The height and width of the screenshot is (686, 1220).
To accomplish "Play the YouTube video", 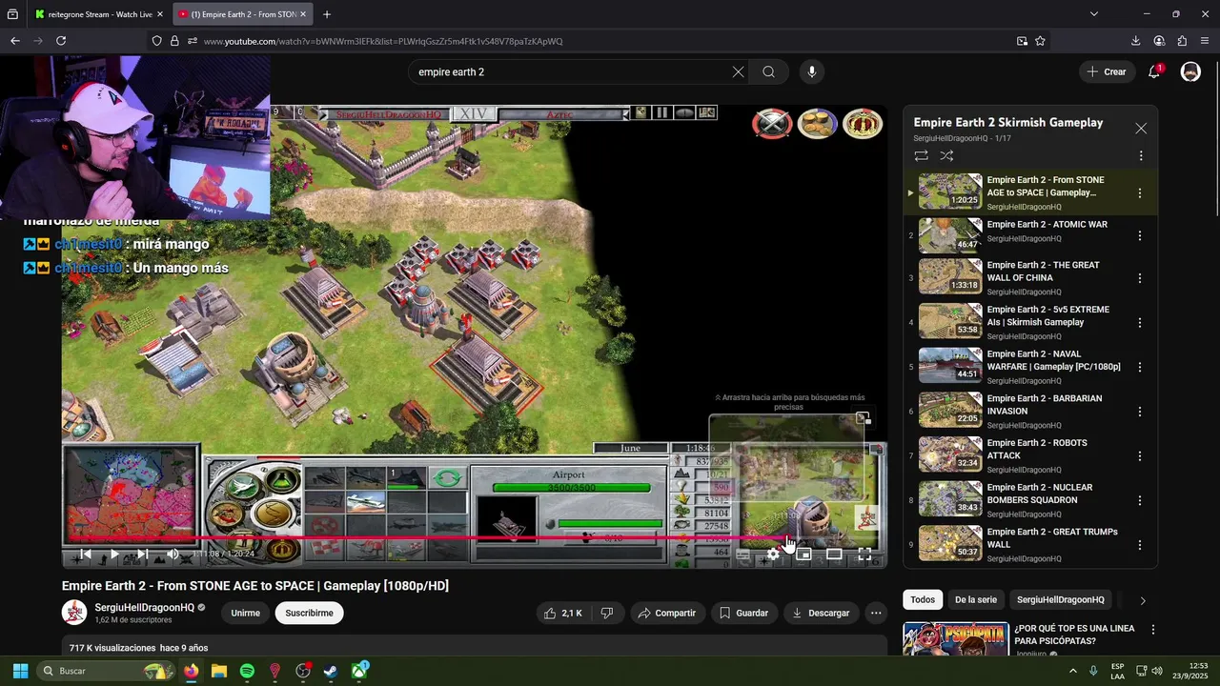I will click(x=113, y=554).
